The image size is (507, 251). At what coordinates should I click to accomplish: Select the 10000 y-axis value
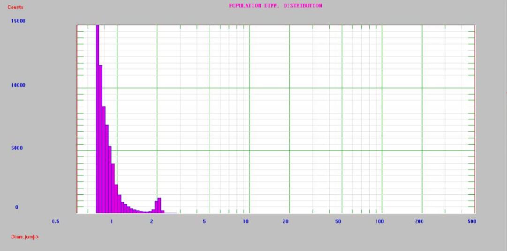[x=19, y=85]
